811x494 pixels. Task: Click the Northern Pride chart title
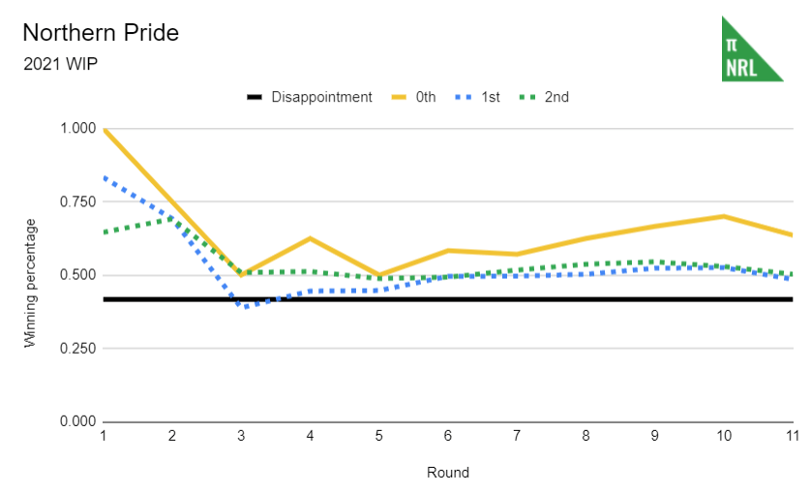(x=101, y=33)
